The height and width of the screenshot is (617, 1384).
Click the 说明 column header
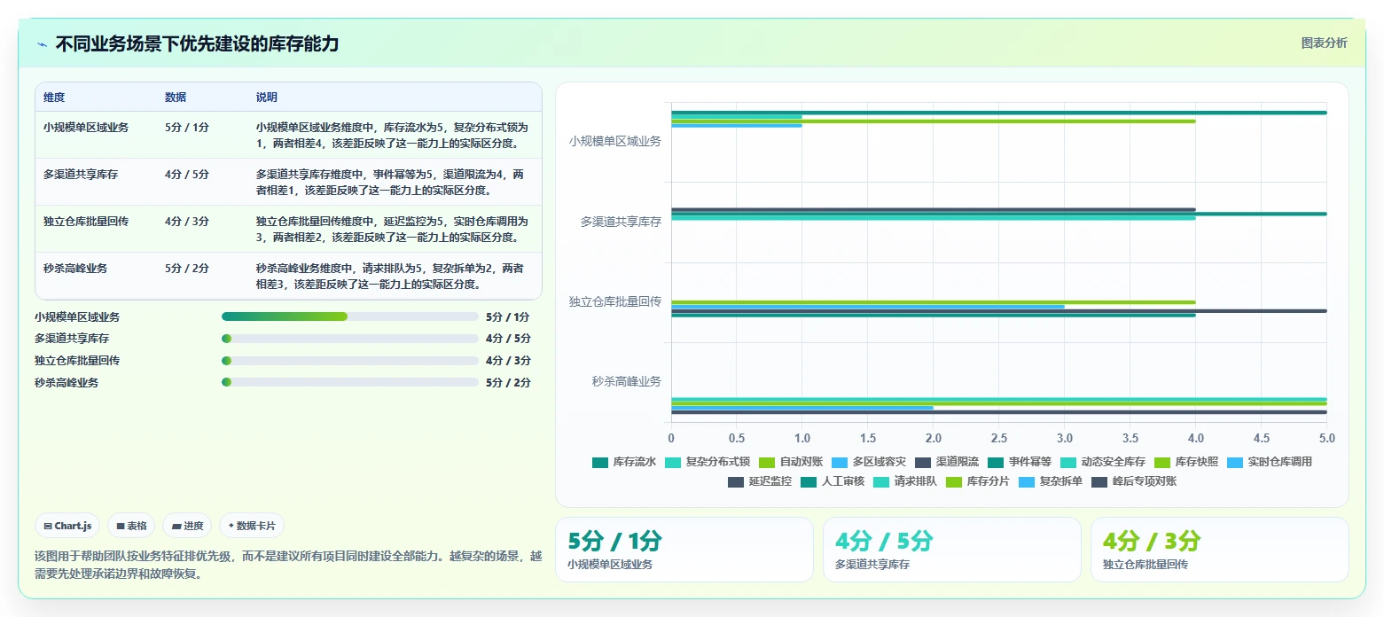(267, 98)
